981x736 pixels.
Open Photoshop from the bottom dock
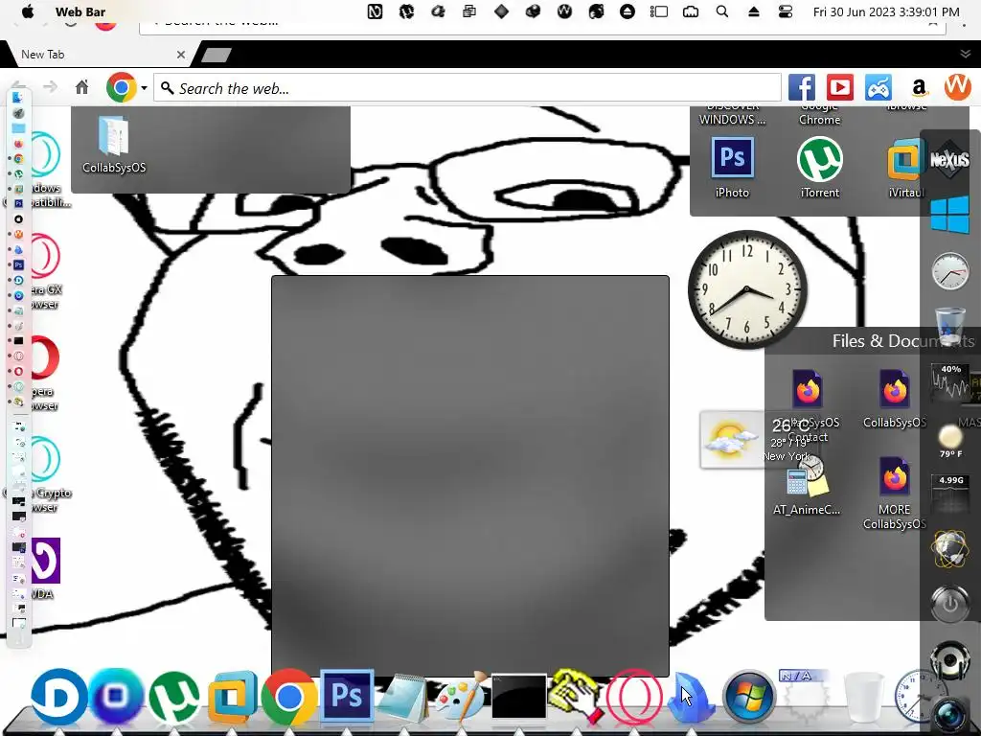(347, 696)
